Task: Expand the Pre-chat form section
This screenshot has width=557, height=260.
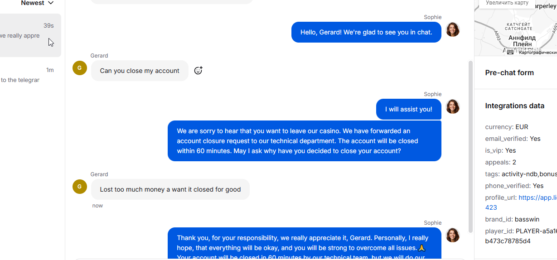Action: 509,72
